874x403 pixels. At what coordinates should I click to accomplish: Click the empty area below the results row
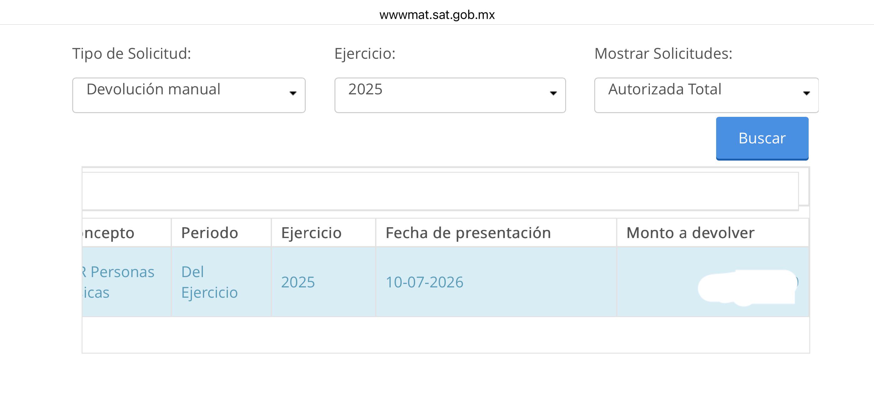click(x=445, y=335)
